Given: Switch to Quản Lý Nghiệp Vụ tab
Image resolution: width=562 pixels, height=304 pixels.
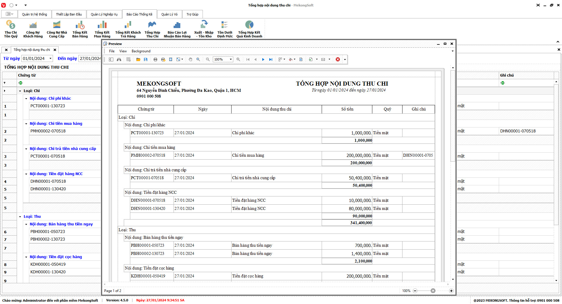Looking at the screenshot, I should coord(104,14).
